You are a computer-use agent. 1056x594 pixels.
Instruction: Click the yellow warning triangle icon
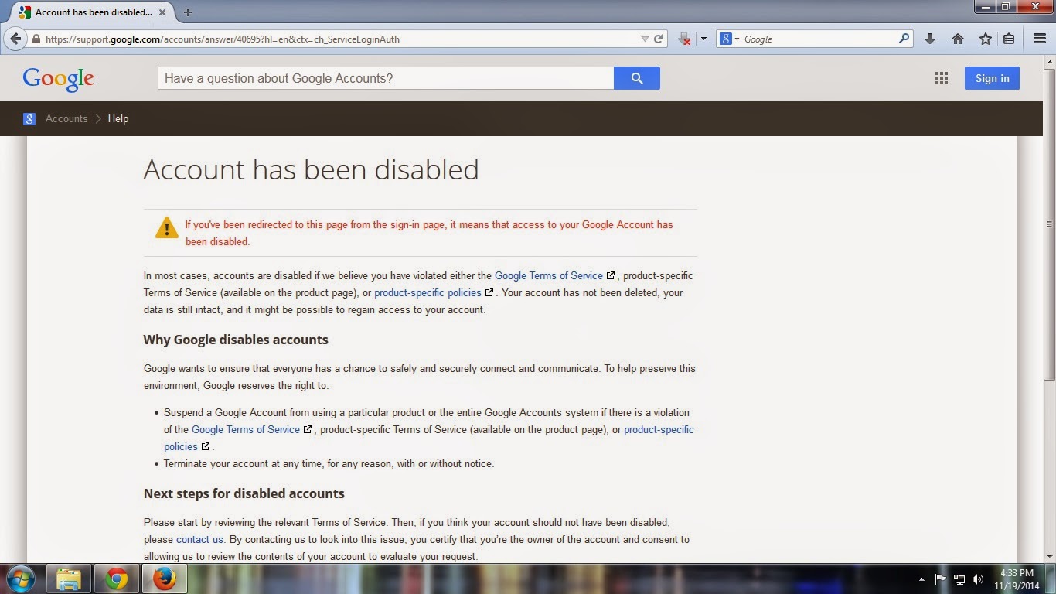point(166,227)
